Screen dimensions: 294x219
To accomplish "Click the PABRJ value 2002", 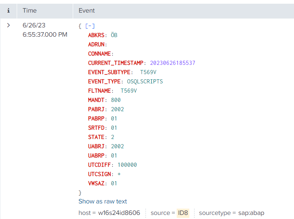I will click(117, 109).
